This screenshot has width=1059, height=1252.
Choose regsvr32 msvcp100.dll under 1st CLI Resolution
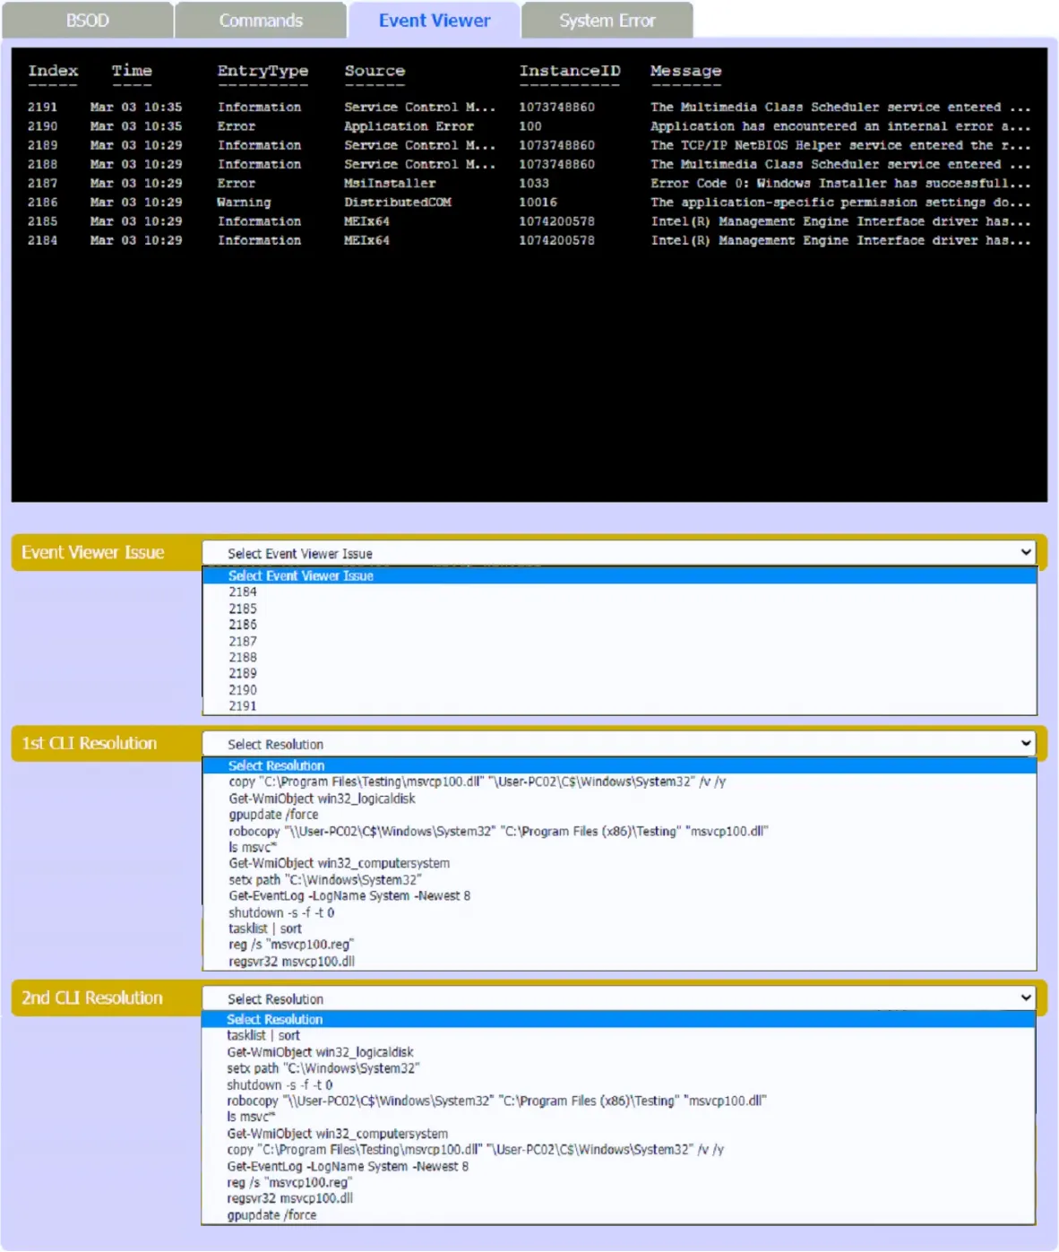(x=619, y=962)
